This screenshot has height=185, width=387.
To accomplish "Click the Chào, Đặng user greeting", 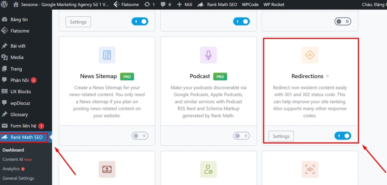I will click(x=374, y=4).
